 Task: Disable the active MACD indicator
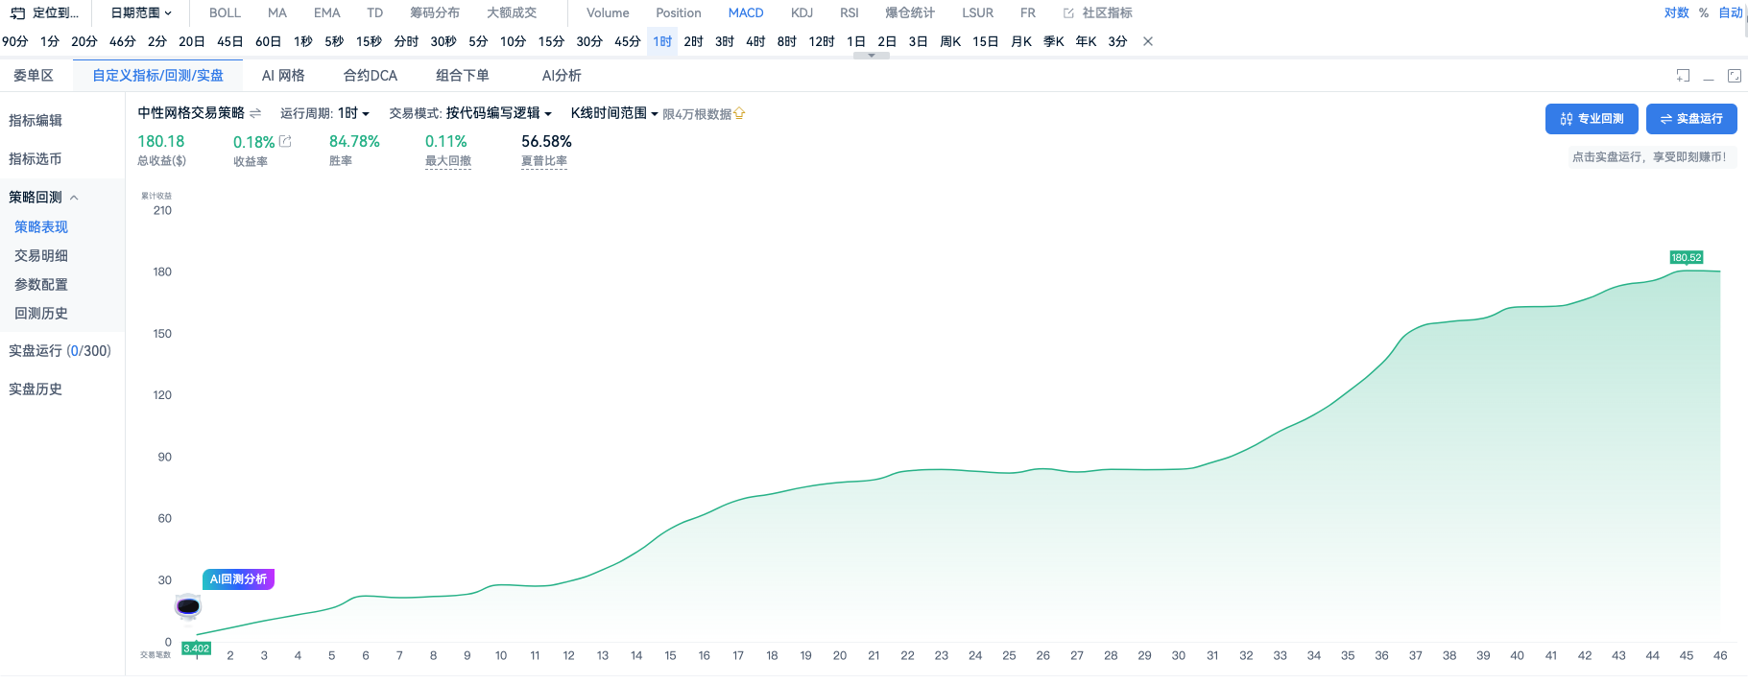pos(746,13)
